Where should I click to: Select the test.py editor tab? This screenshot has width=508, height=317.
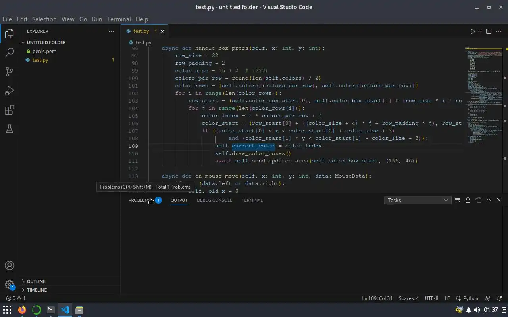144,31
